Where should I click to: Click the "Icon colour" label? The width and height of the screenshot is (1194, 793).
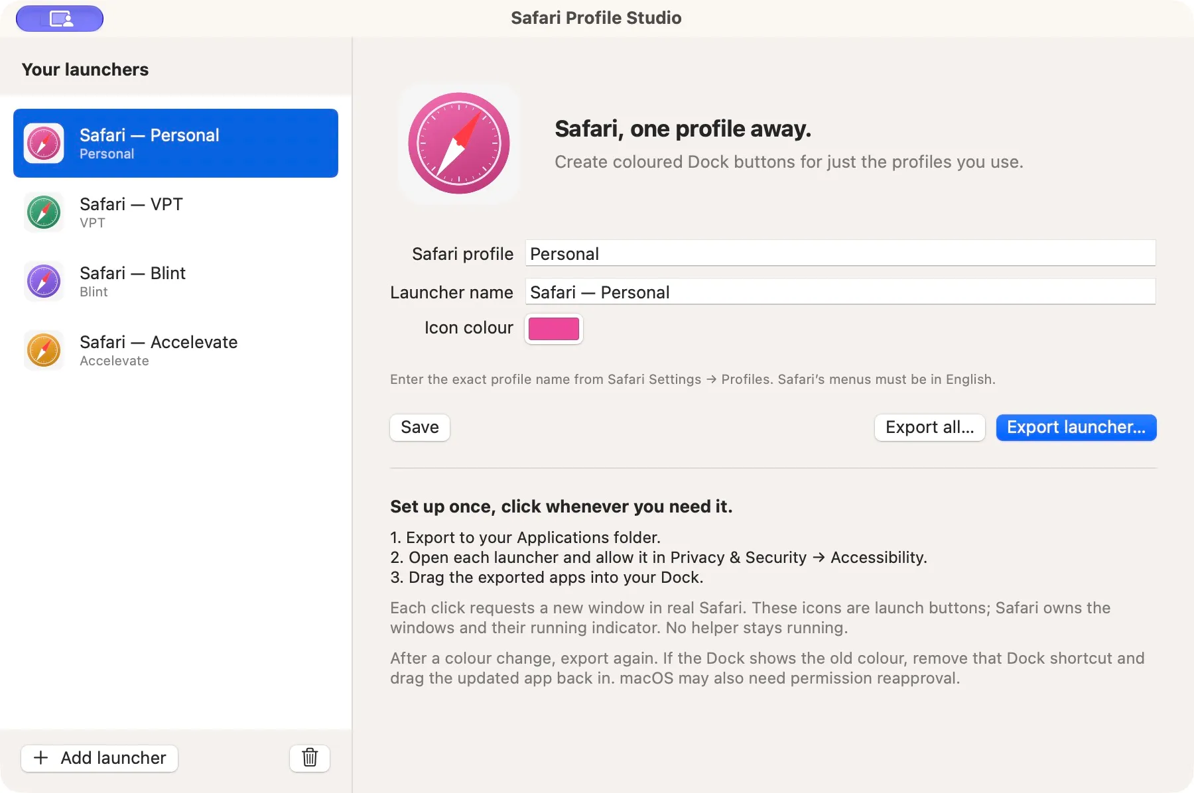(x=469, y=328)
